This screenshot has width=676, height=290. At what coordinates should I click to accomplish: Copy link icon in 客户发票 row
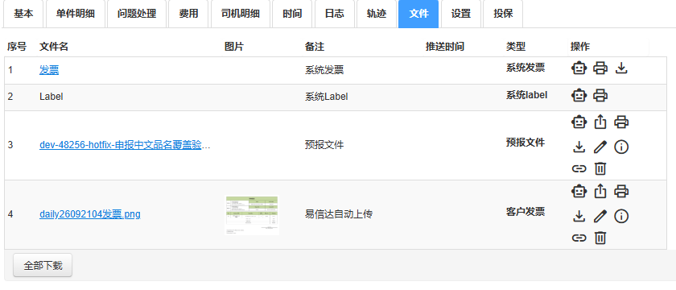(579, 238)
